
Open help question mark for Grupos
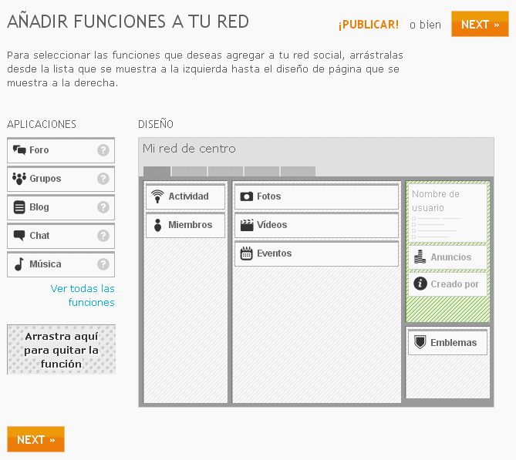pyautogui.click(x=103, y=179)
